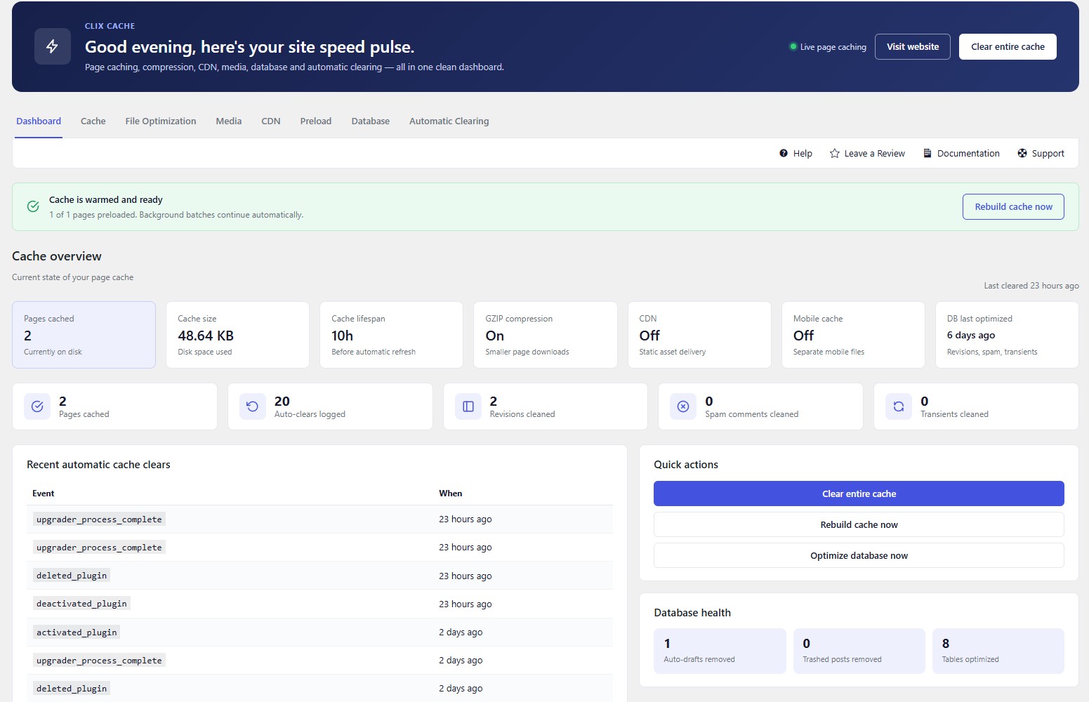This screenshot has height=702, width=1089.
Task: Click the green check icon in cache warmed notice
Action: [33, 206]
